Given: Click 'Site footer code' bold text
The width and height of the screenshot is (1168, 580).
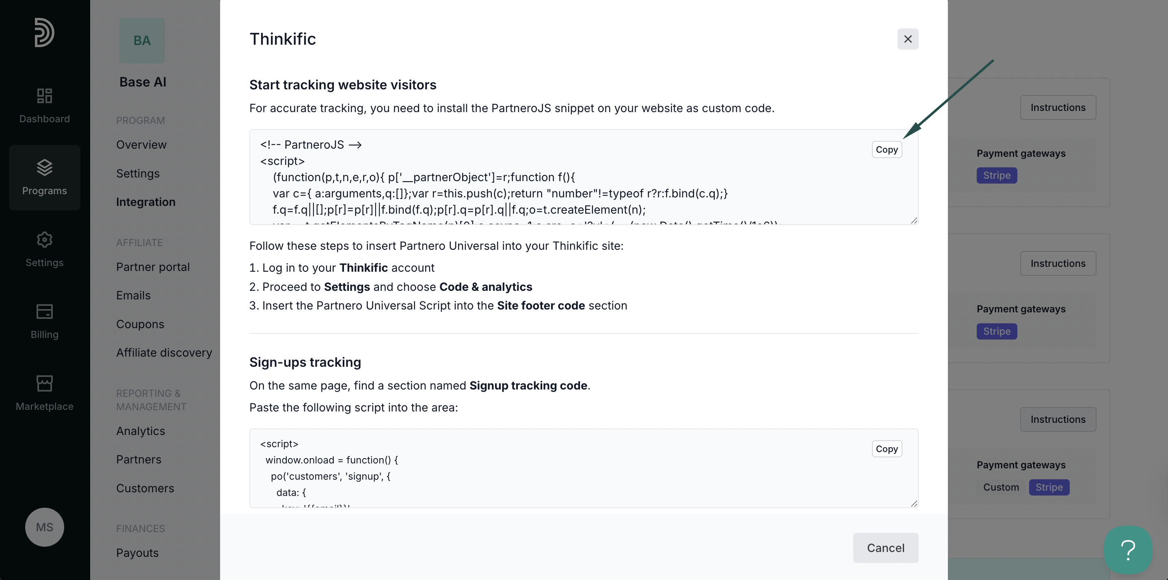Looking at the screenshot, I should [541, 306].
